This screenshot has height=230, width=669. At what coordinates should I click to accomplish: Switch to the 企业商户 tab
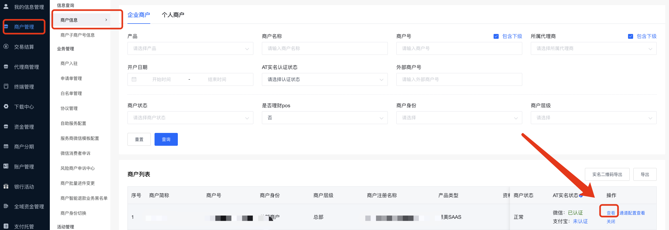coord(139,15)
